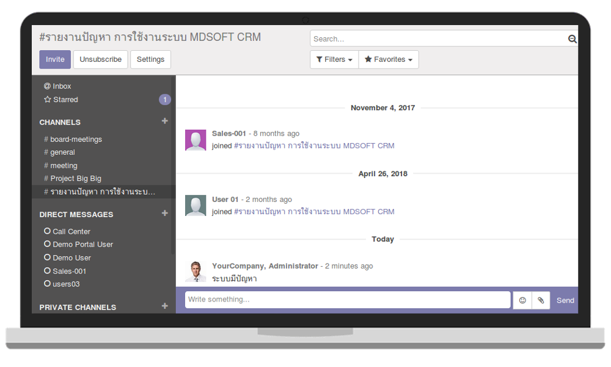Focus the Search input field
The height and width of the screenshot is (367, 611).
[438, 39]
